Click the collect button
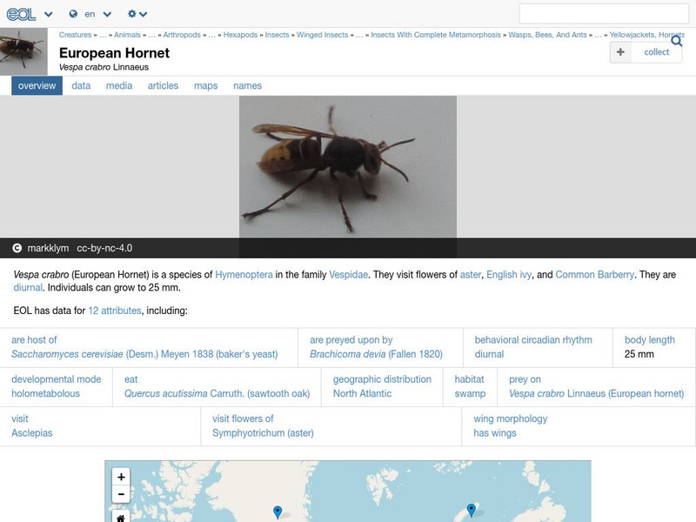The width and height of the screenshot is (696, 522). pos(656,52)
